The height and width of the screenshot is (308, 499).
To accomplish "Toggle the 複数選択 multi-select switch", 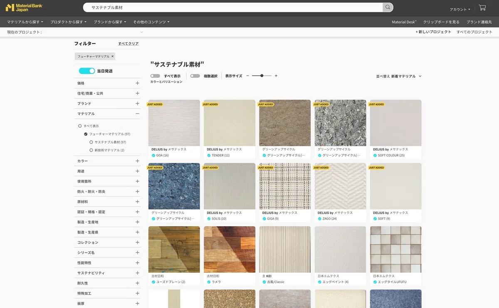I will click(195, 76).
